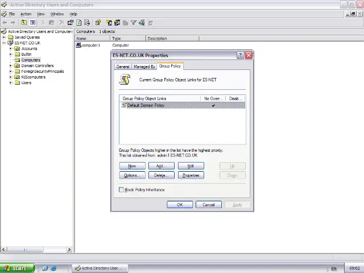The height and width of the screenshot is (273, 364).
Task: Expand the Domain Controllers tree node
Action: (10, 66)
